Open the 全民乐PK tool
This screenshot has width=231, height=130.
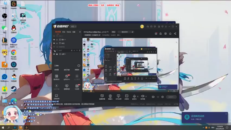67,77
